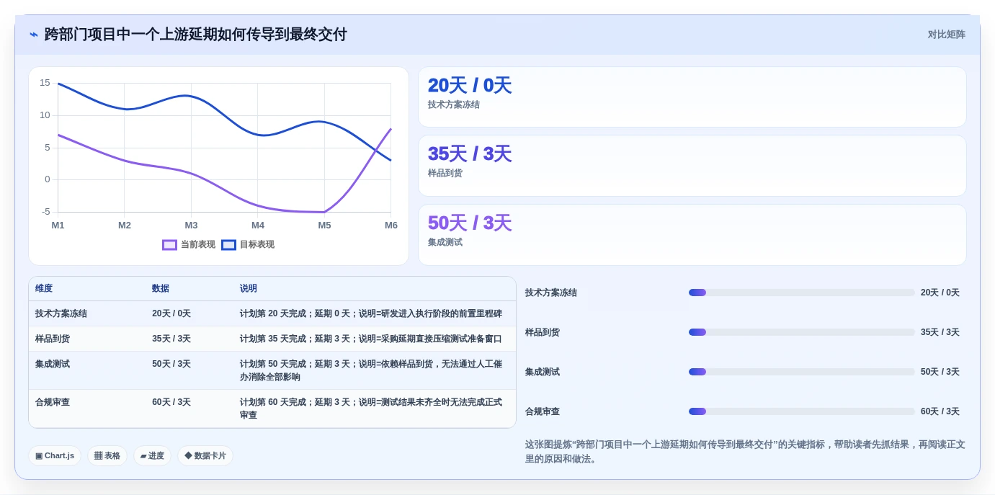This screenshot has height=495, width=995.
Task: Click the 进度 tag chip
Action: pos(152,456)
